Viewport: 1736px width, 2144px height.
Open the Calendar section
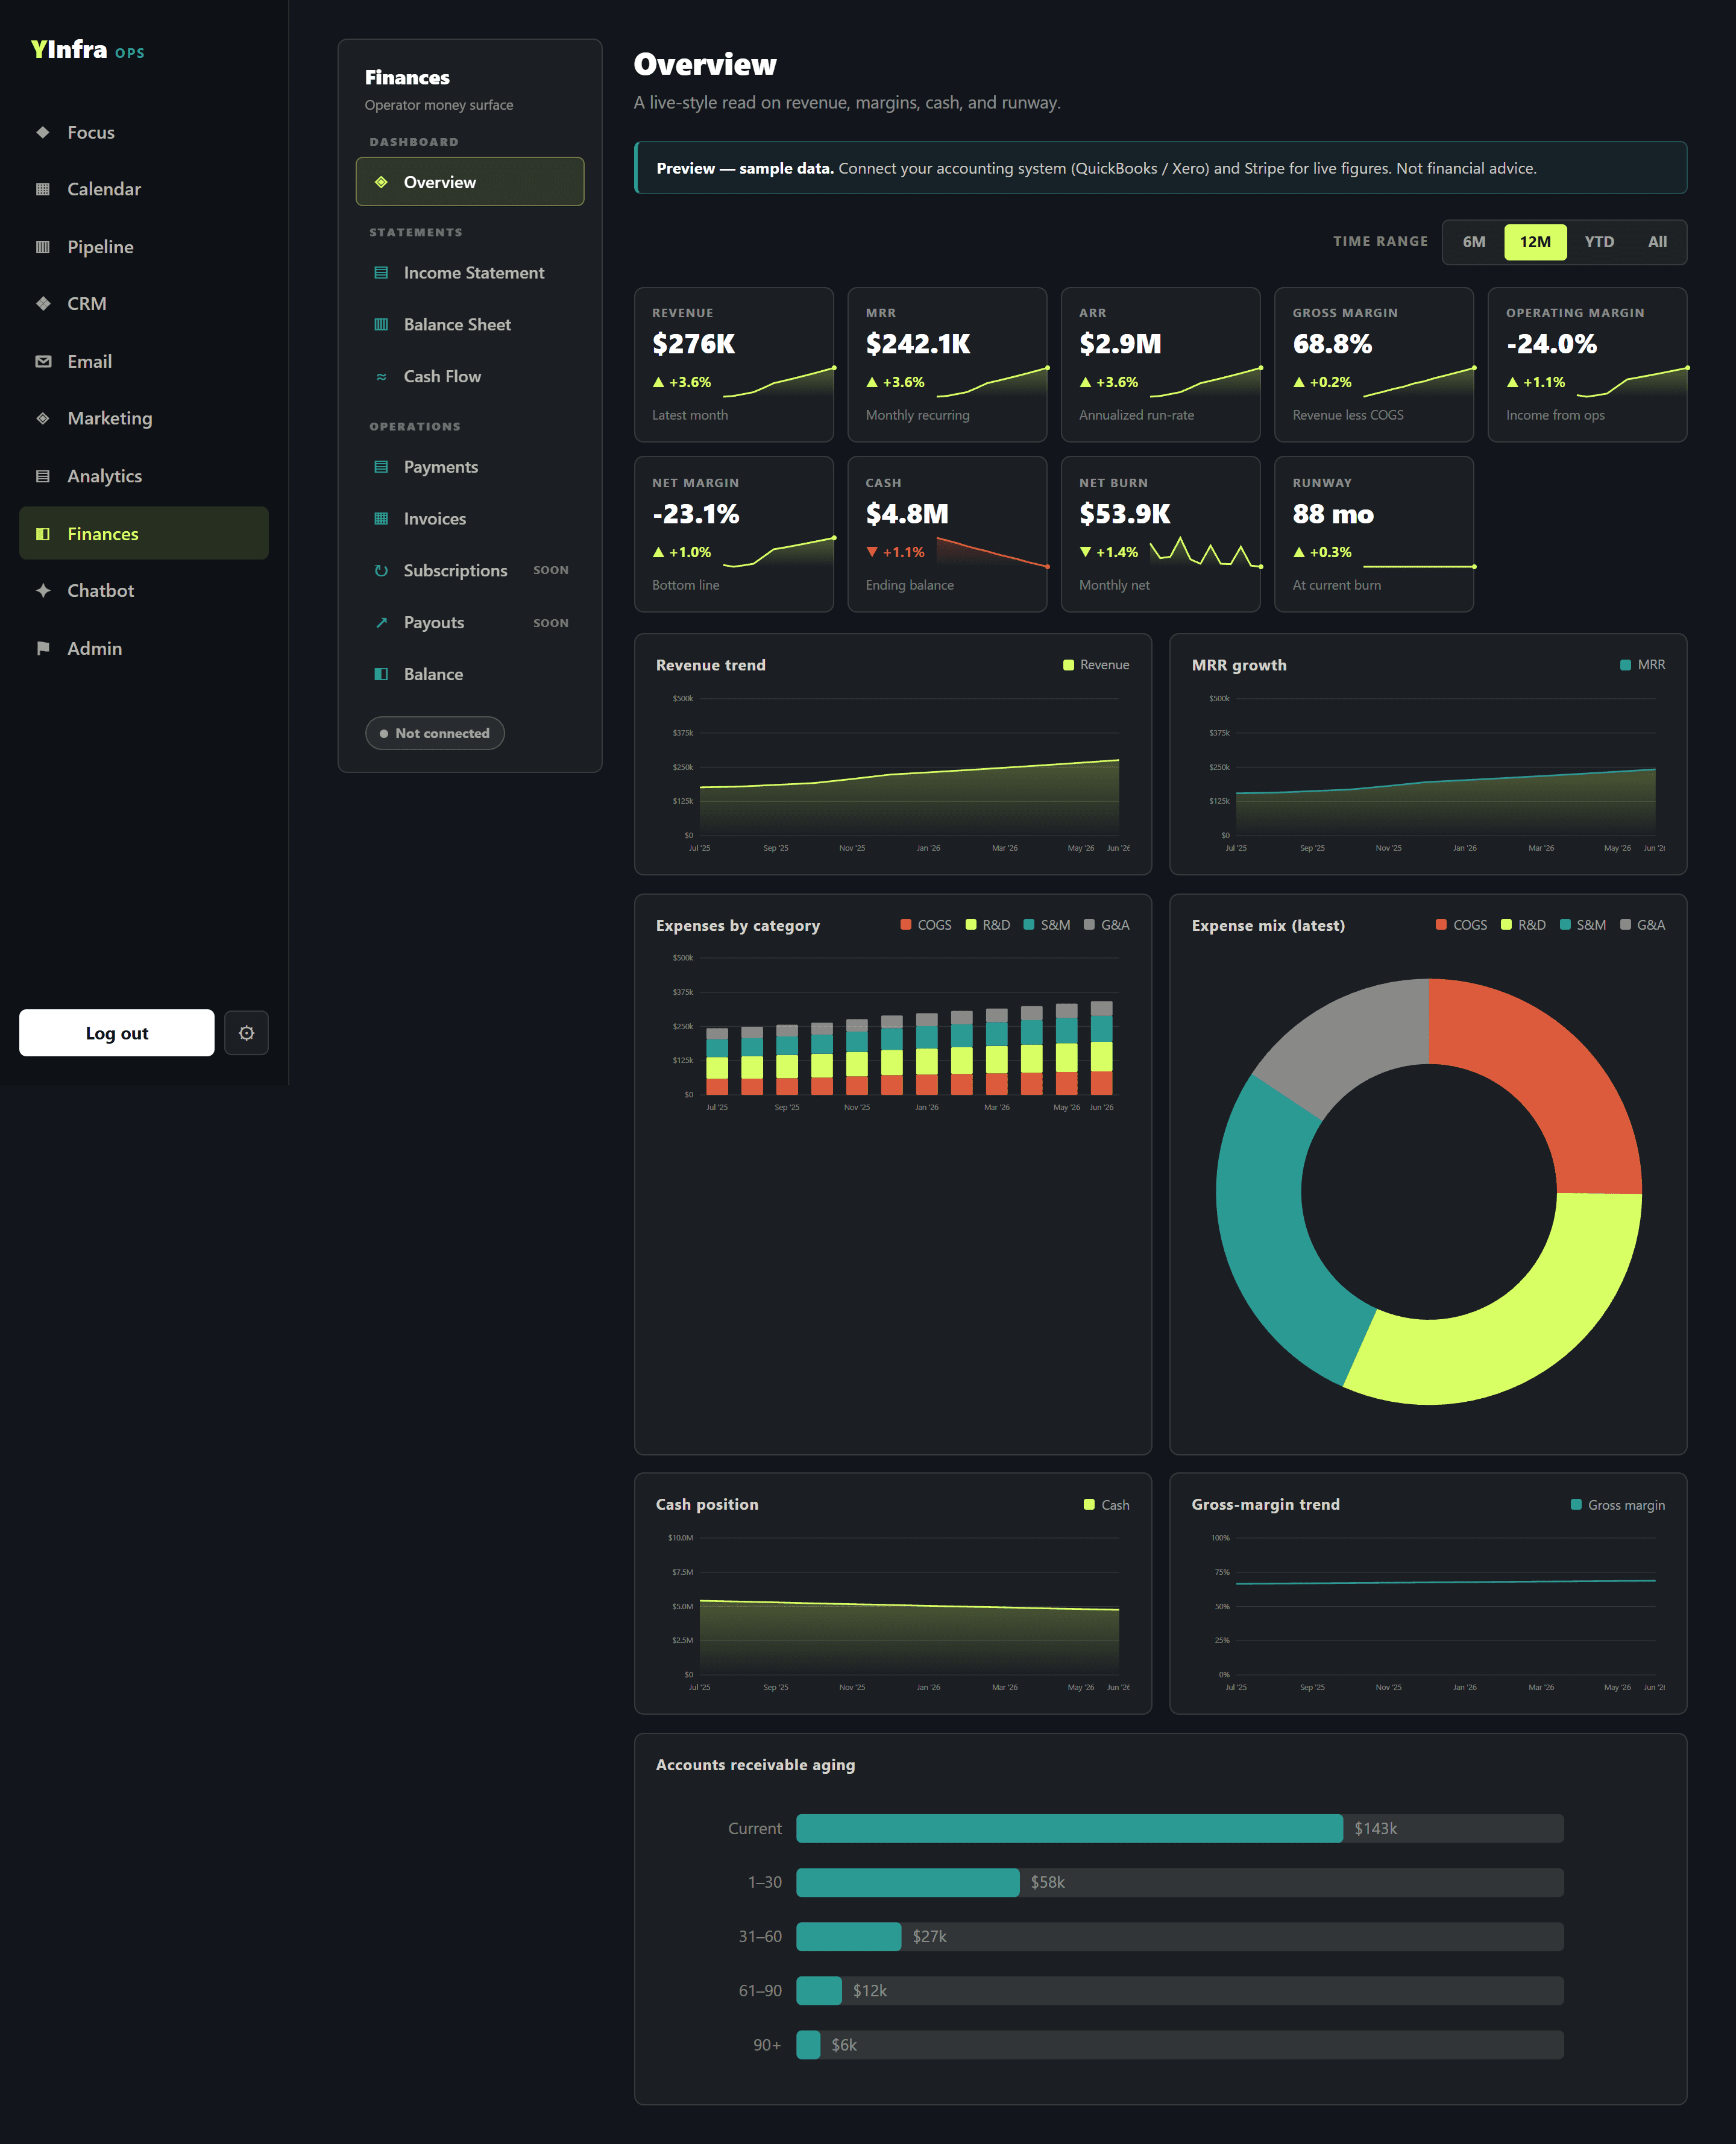point(144,189)
